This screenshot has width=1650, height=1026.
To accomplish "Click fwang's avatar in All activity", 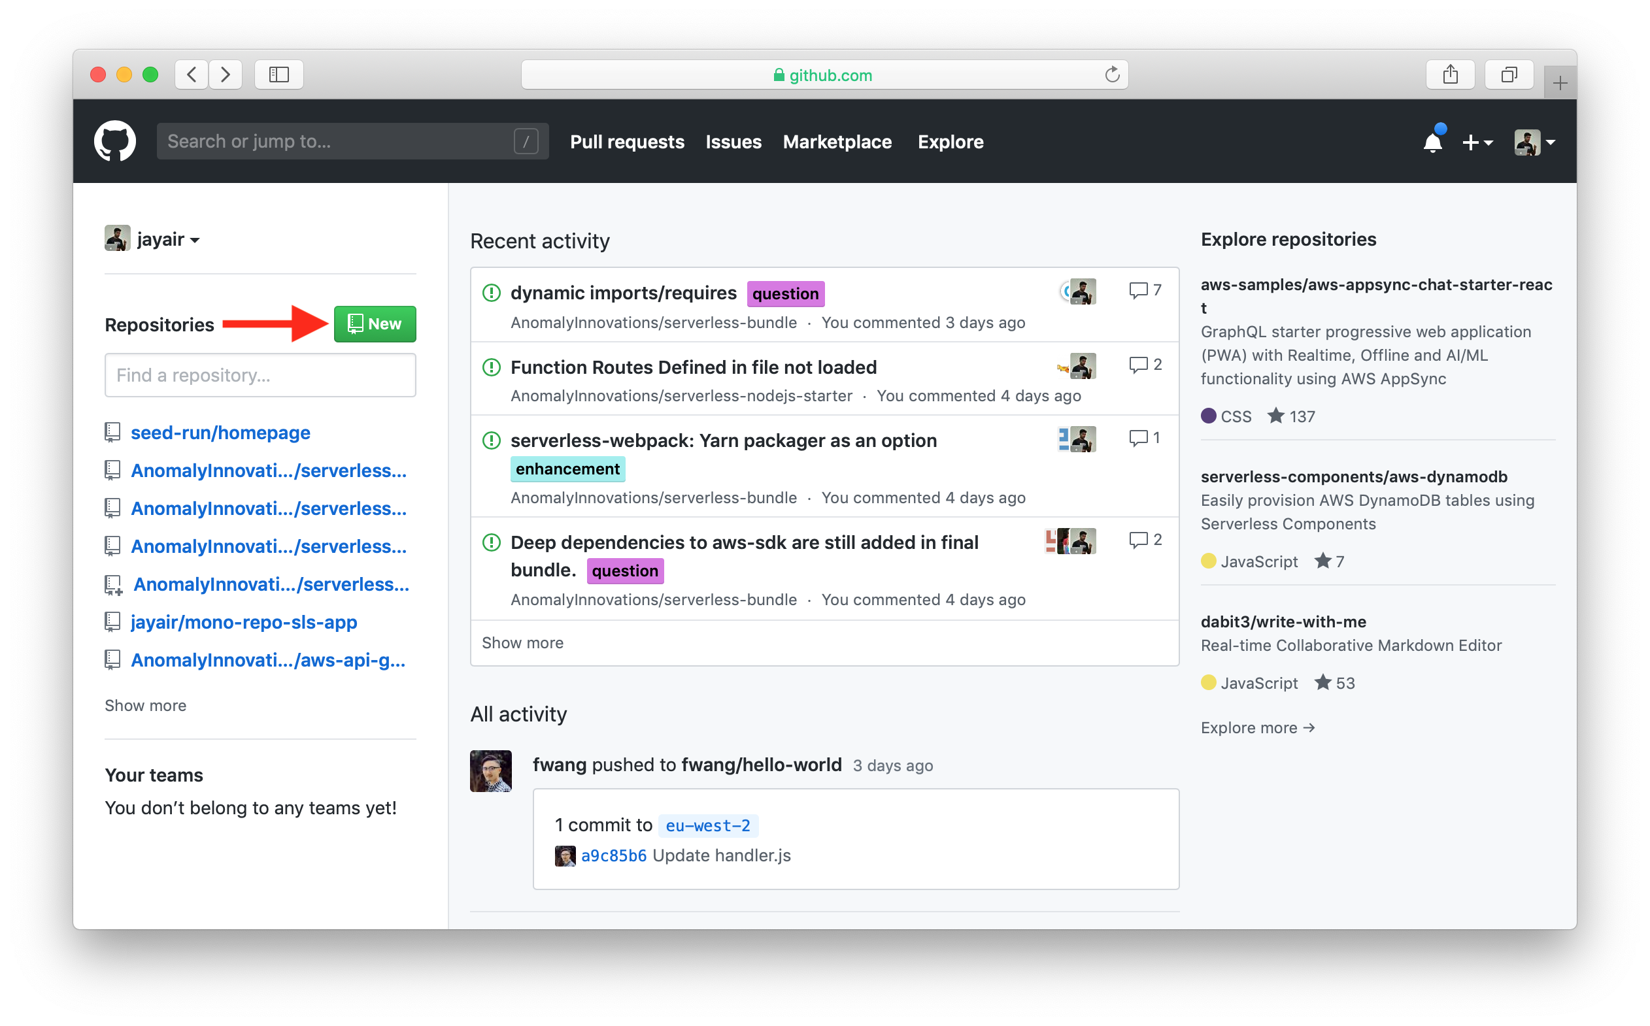I will (491, 771).
